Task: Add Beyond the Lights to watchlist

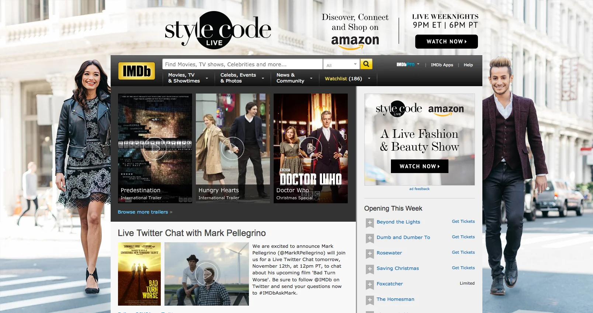Action: pos(370,222)
